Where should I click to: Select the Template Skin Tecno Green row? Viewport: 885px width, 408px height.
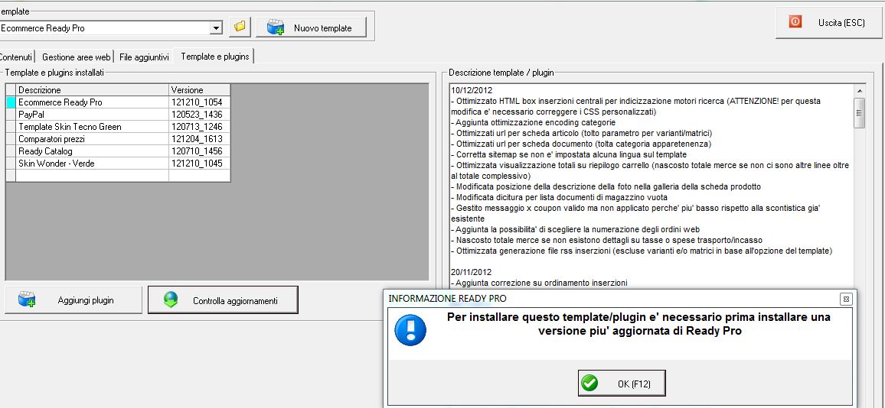click(x=118, y=127)
